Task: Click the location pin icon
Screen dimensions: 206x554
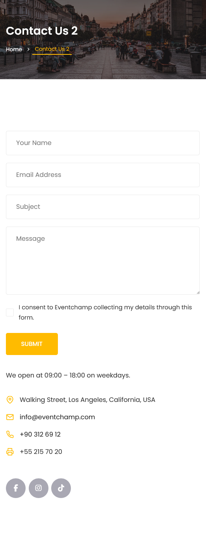Action: point(10,400)
